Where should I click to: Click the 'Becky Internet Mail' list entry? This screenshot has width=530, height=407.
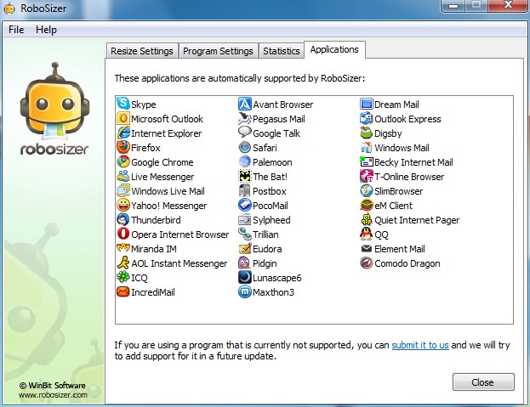407,162
